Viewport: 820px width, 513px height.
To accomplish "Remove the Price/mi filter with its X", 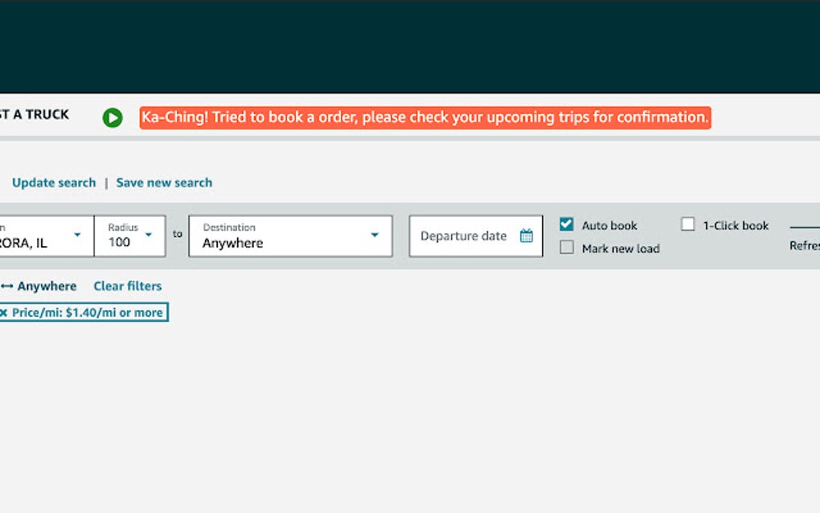I will (4, 313).
